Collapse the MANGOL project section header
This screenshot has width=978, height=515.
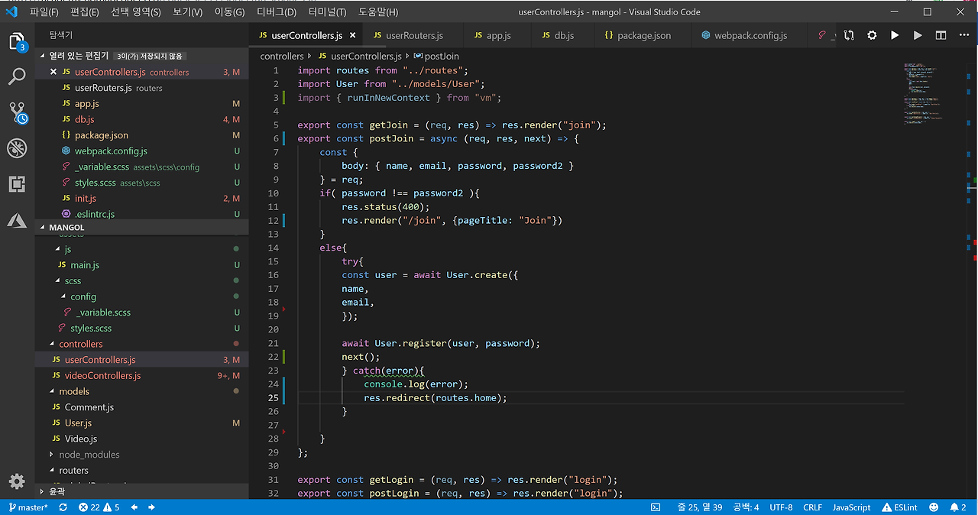click(66, 227)
